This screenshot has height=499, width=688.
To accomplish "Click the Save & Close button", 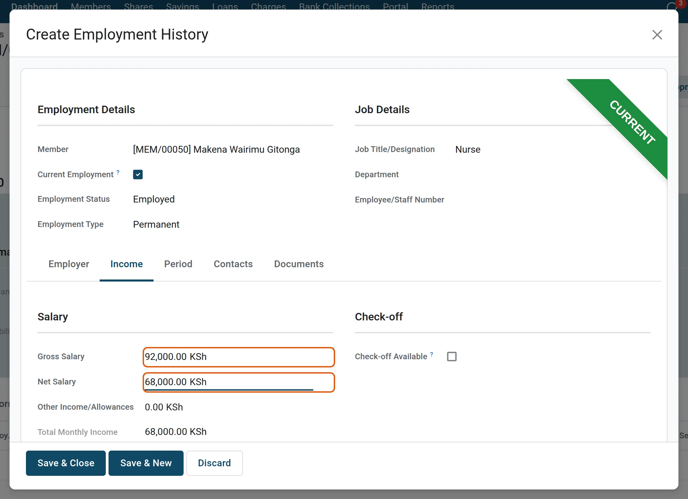I will pyautogui.click(x=66, y=463).
